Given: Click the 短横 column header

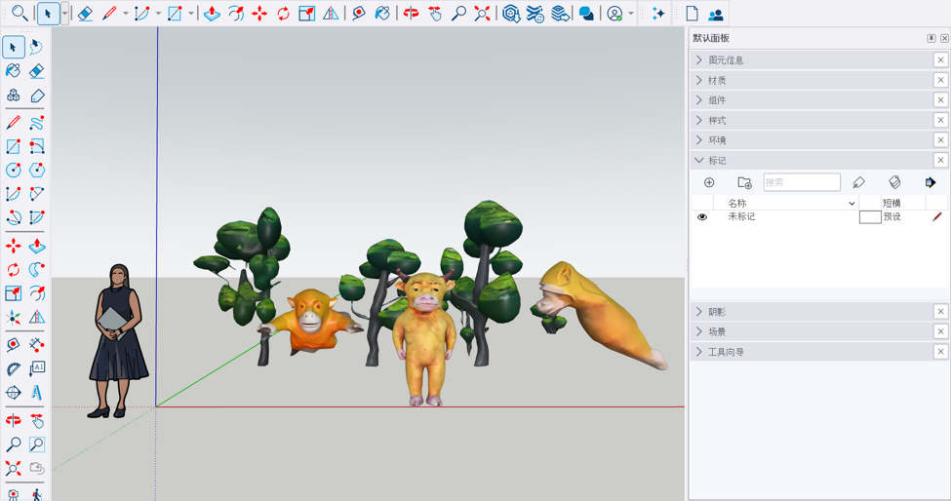Looking at the screenshot, I should (892, 203).
